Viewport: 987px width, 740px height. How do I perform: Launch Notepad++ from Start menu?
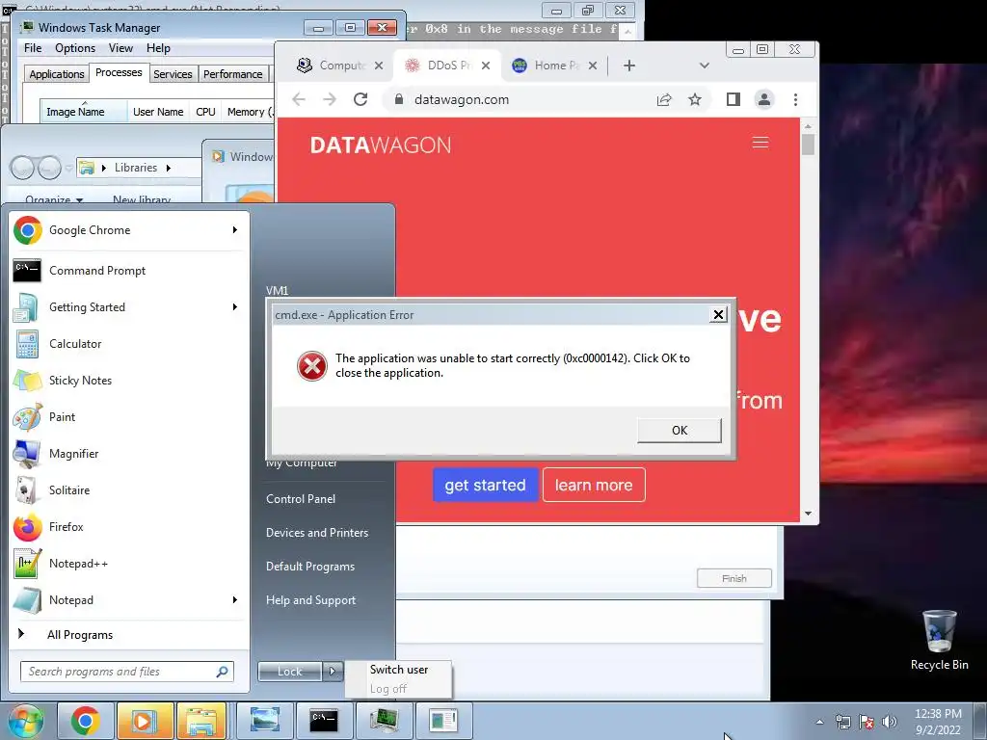tap(126, 563)
